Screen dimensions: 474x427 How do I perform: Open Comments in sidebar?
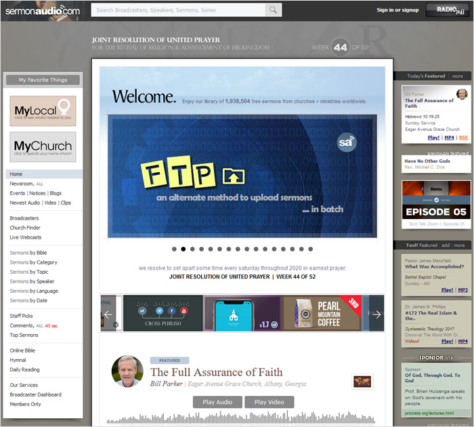point(22,325)
